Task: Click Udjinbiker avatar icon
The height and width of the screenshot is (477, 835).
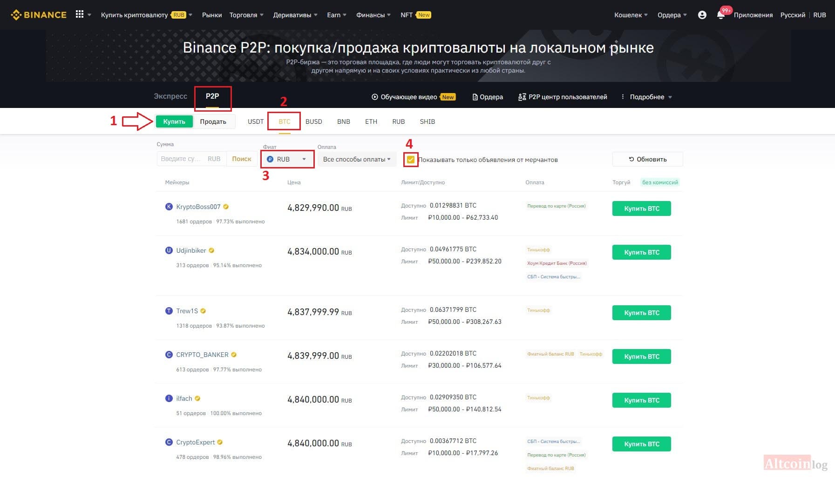Action: (169, 250)
